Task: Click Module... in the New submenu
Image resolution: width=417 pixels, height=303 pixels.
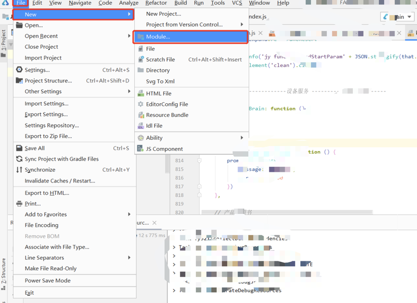Action: click(x=191, y=37)
